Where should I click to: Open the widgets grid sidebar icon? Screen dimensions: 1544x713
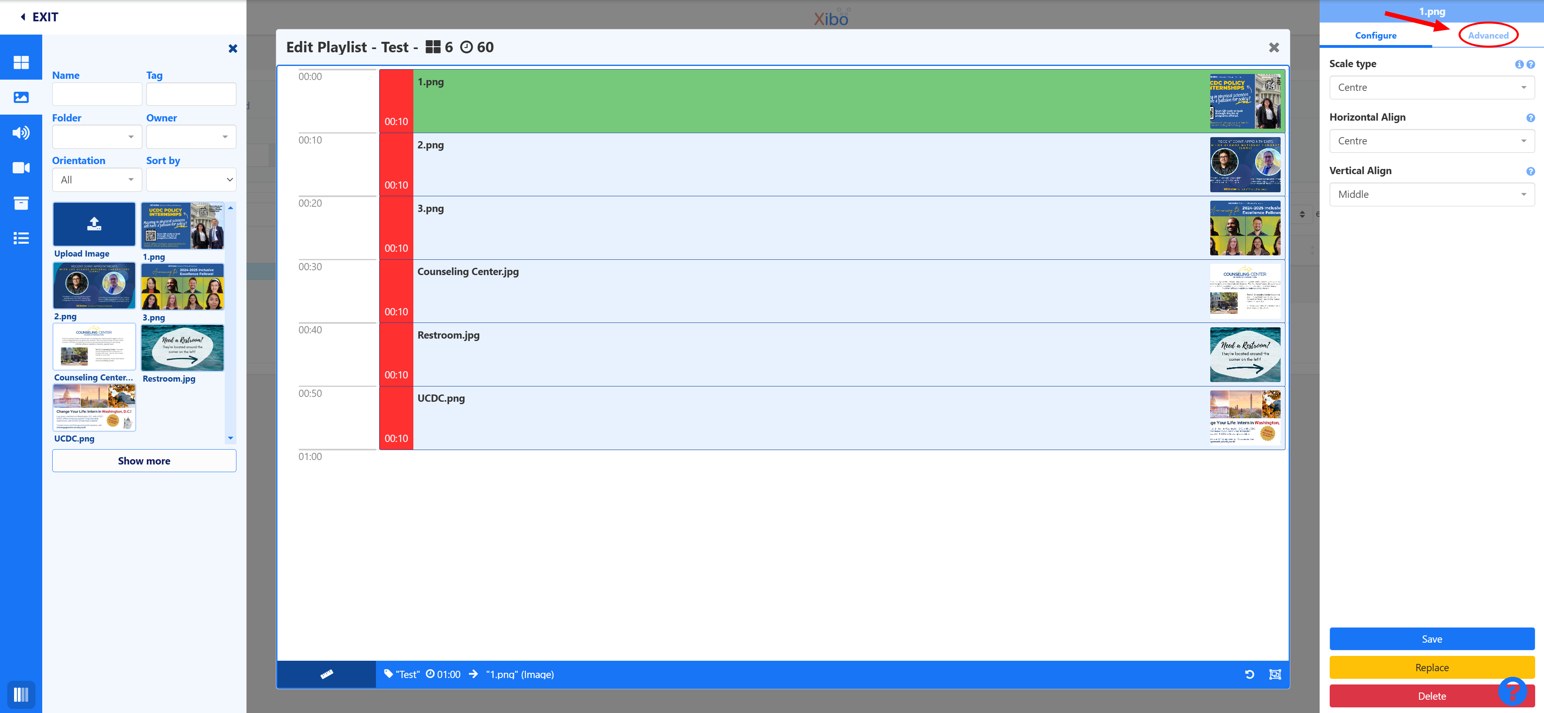click(21, 62)
